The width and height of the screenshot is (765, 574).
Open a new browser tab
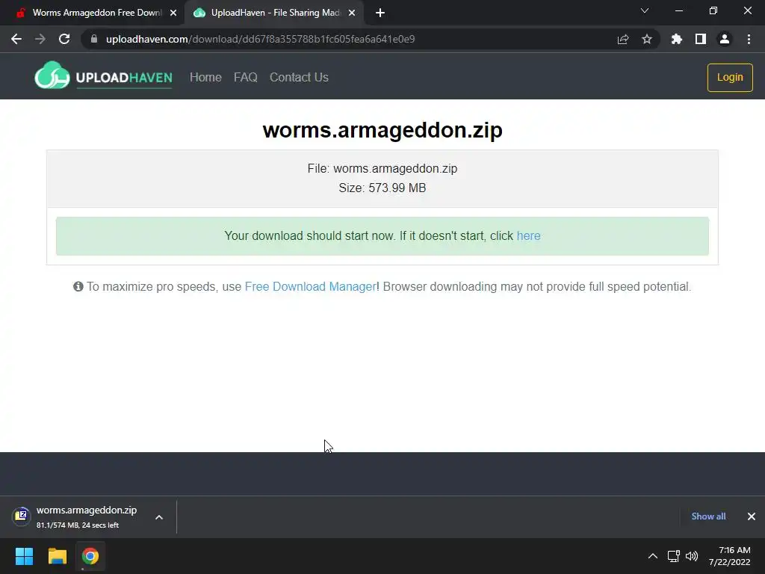[380, 13]
